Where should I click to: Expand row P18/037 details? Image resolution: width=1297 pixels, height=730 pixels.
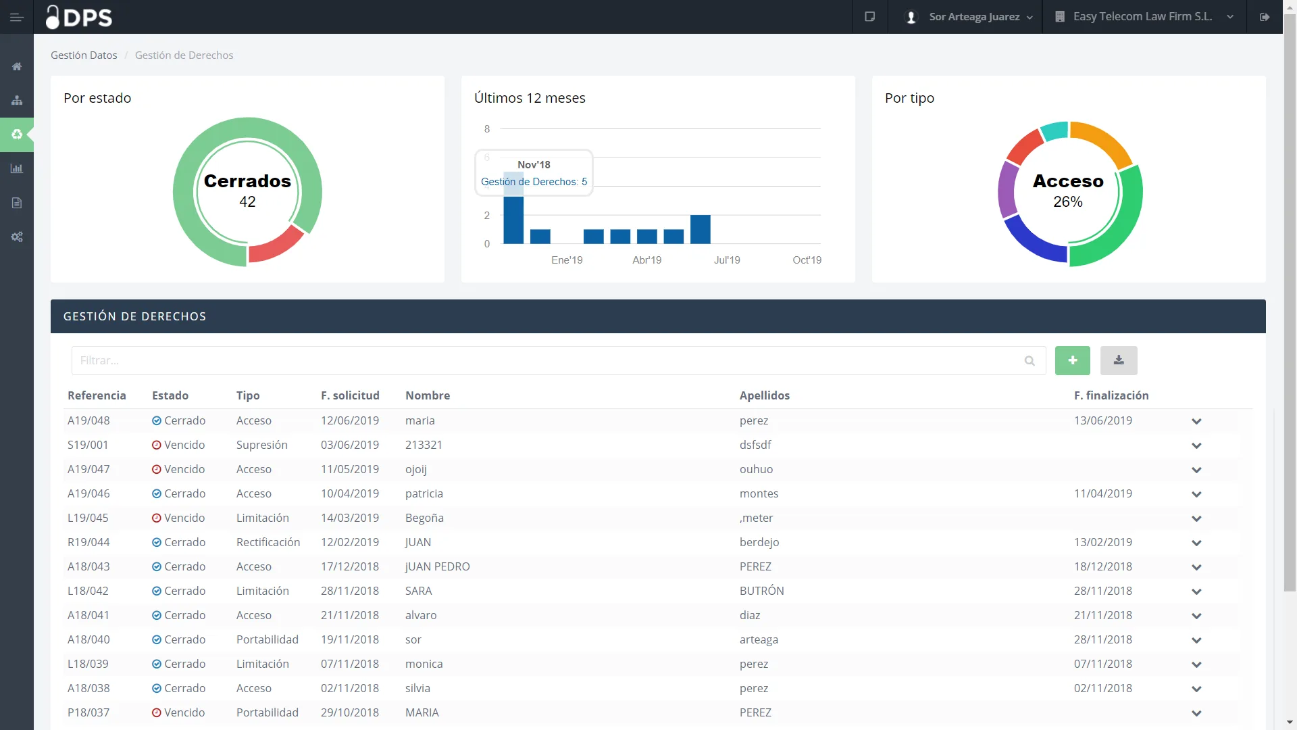tap(1196, 713)
